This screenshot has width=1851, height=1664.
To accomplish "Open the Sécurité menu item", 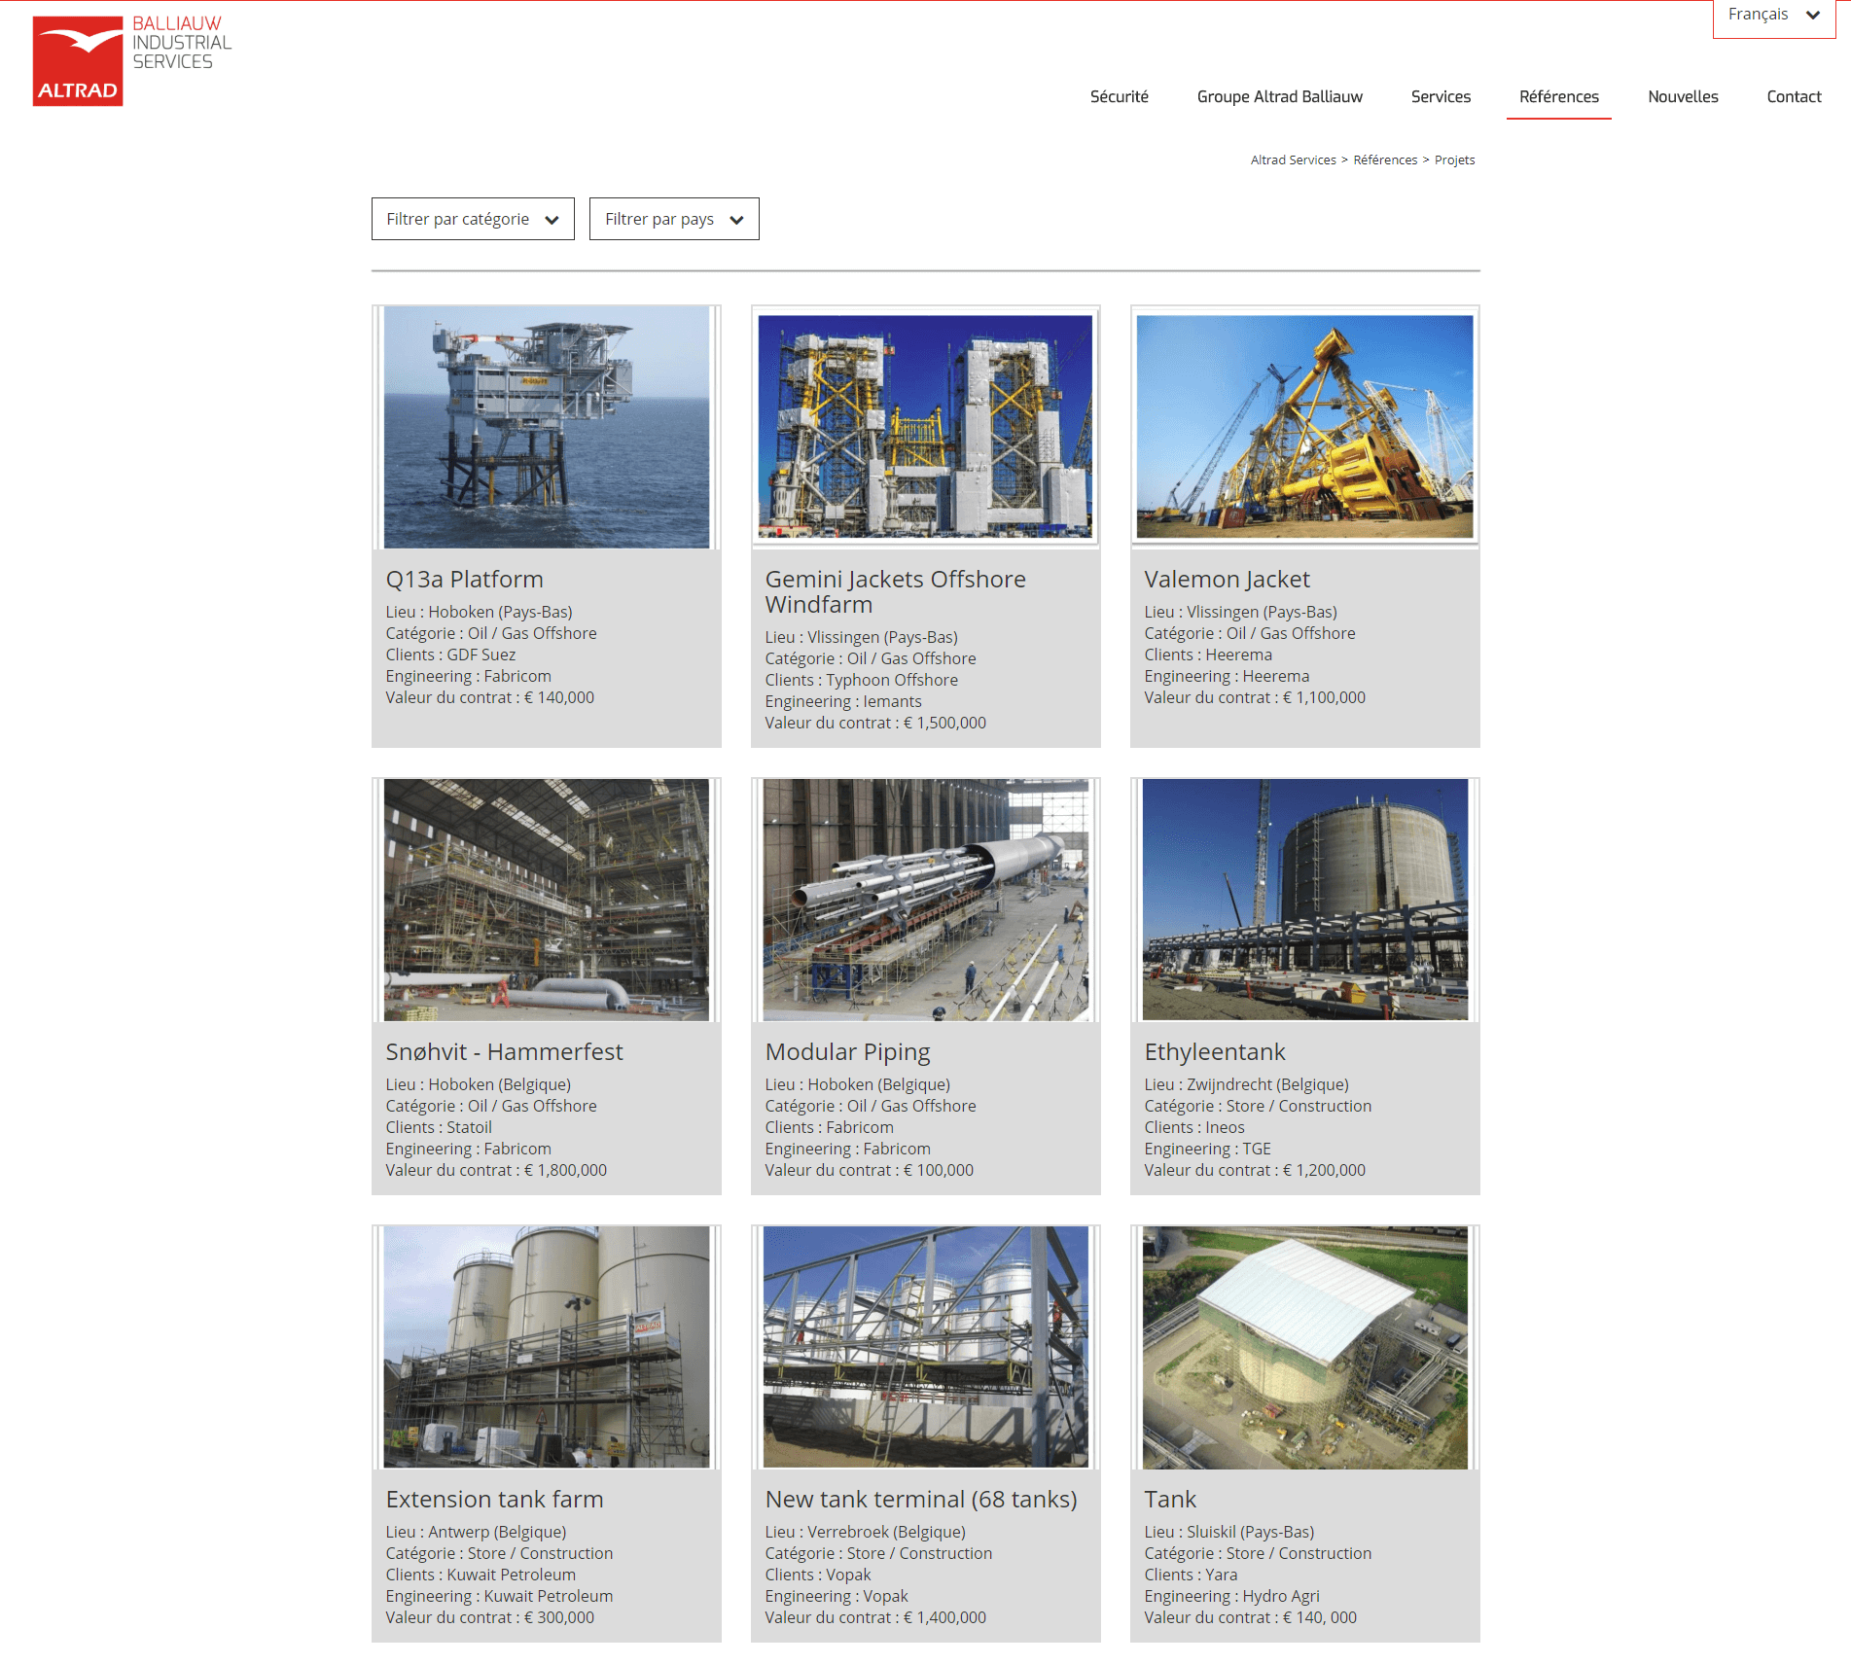I will pos(1119,96).
